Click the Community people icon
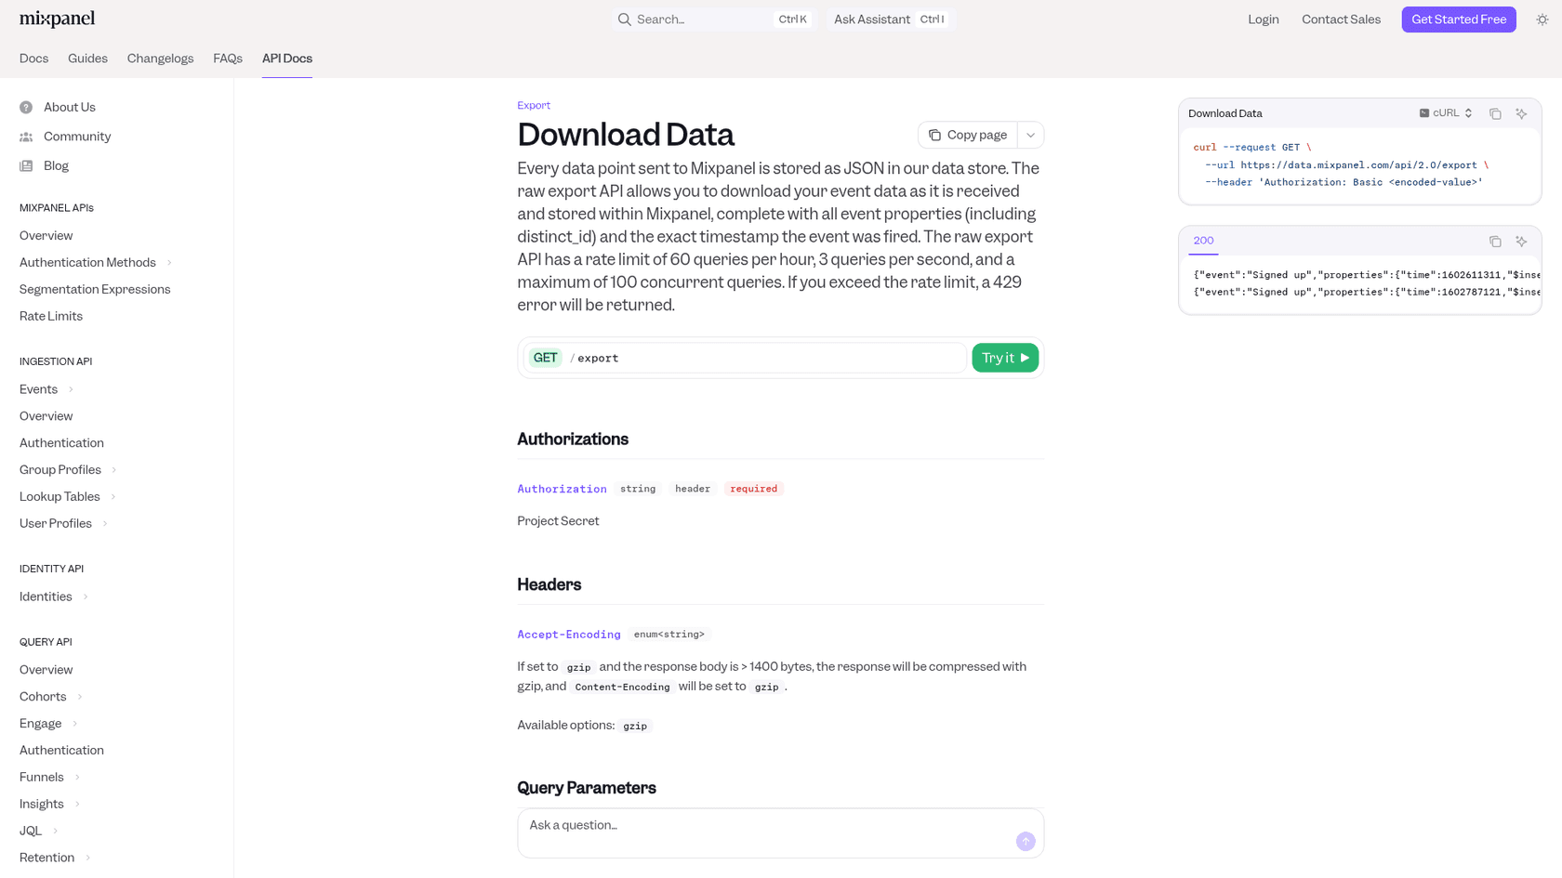 point(26,137)
